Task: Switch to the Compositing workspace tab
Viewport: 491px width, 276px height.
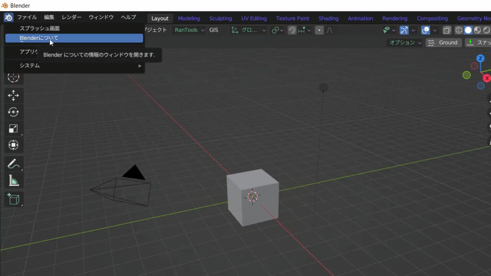Action: click(x=432, y=19)
